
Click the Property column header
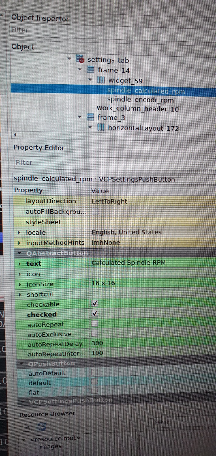click(x=28, y=190)
